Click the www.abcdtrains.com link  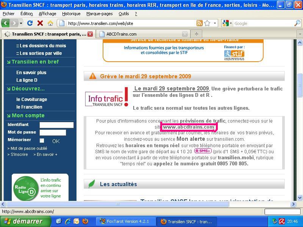pyautogui.click(x=189, y=127)
